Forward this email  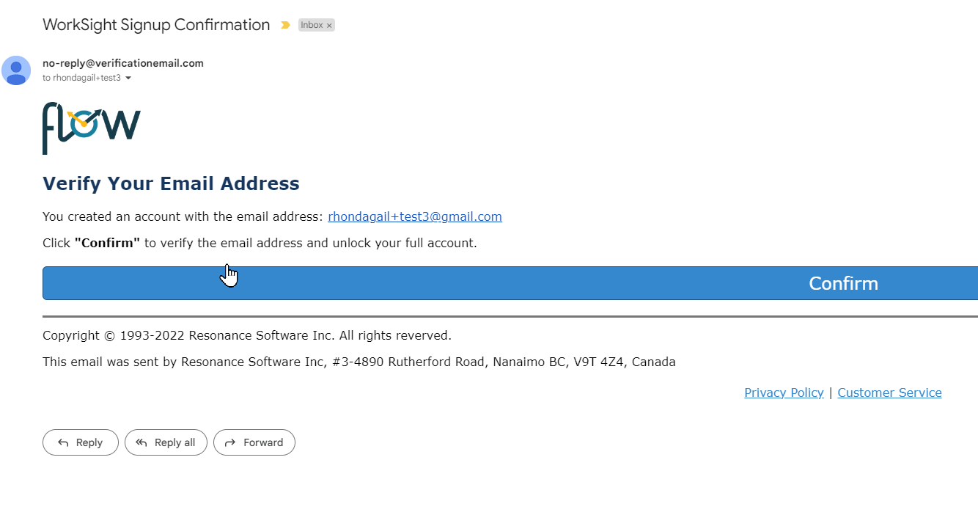coord(254,442)
